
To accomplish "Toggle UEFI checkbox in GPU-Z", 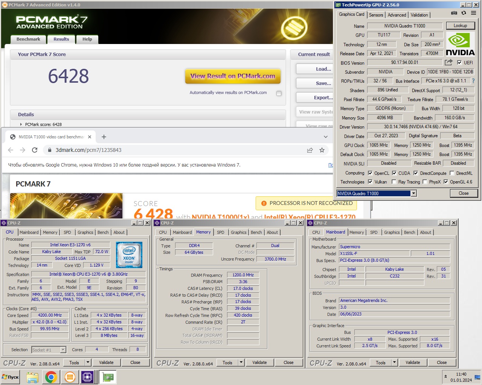I will 459,63.
